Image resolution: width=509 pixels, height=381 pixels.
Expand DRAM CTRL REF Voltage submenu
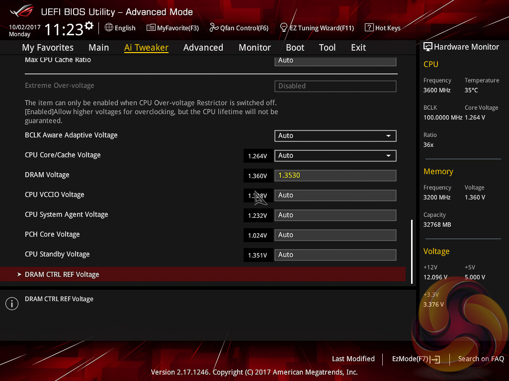point(62,274)
